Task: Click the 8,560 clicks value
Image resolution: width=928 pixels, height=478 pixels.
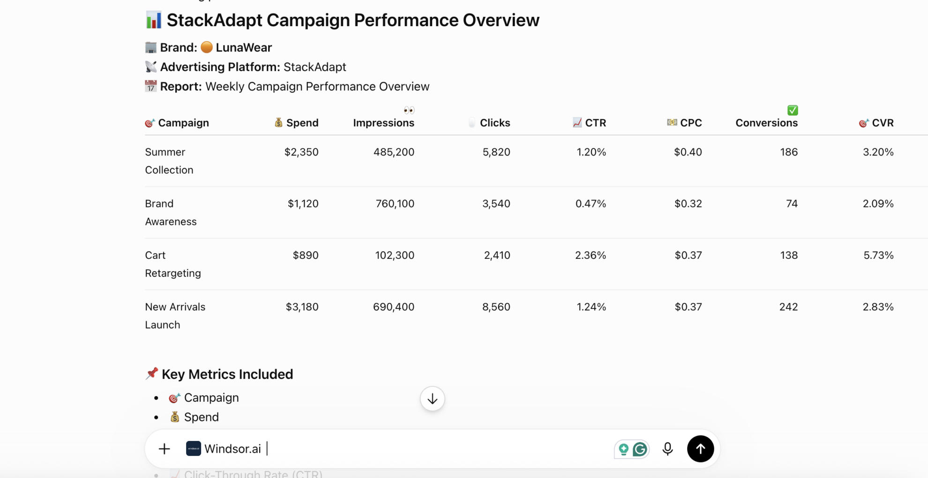Action: (x=496, y=307)
